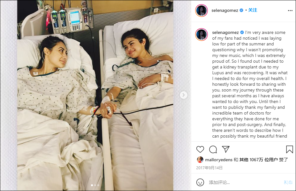Click the malloryedens small avatar by the likes
The image size is (296, 191).
[200, 160]
